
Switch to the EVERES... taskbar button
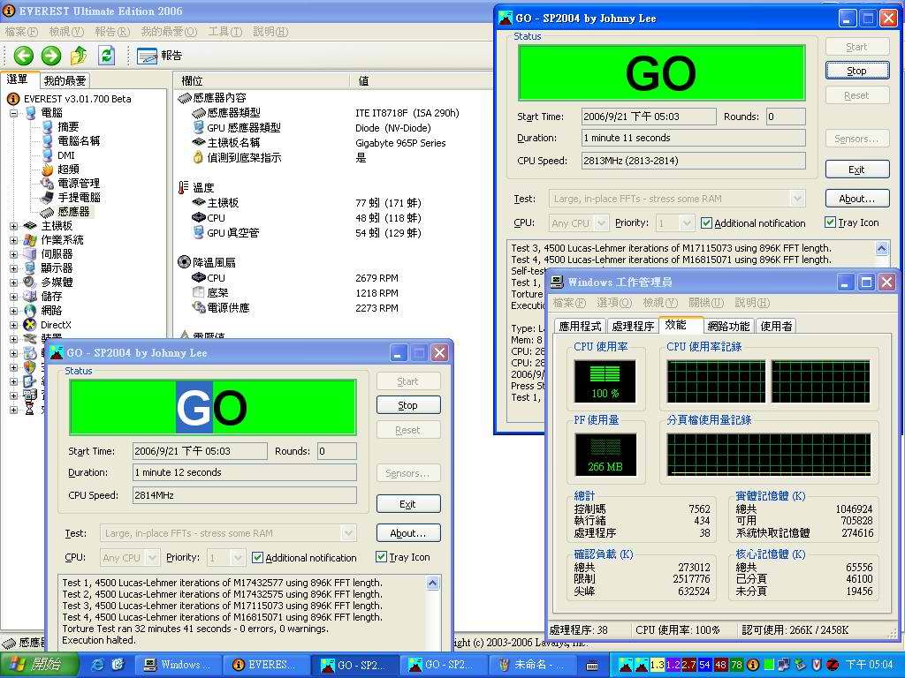[x=268, y=665]
